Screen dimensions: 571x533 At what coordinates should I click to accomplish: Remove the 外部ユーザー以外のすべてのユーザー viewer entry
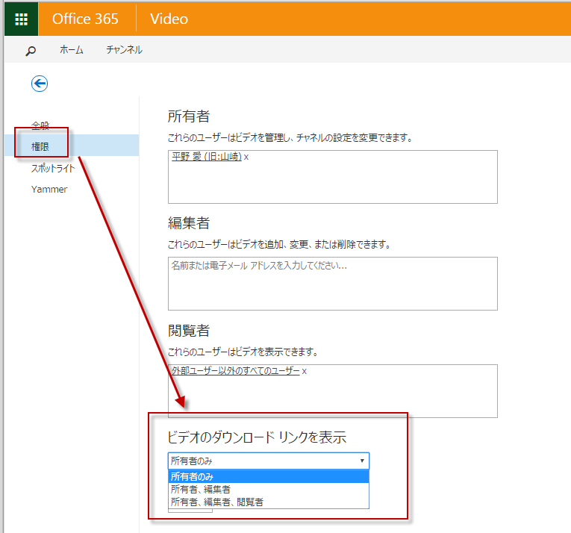pyautogui.click(x=305, y=371)
